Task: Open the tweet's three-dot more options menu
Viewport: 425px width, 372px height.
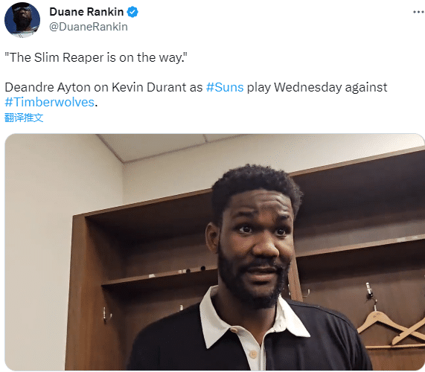Action: pos(419,12)
